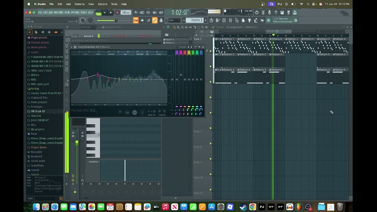Open Spotlight search in menu bar

click(308, 4)
